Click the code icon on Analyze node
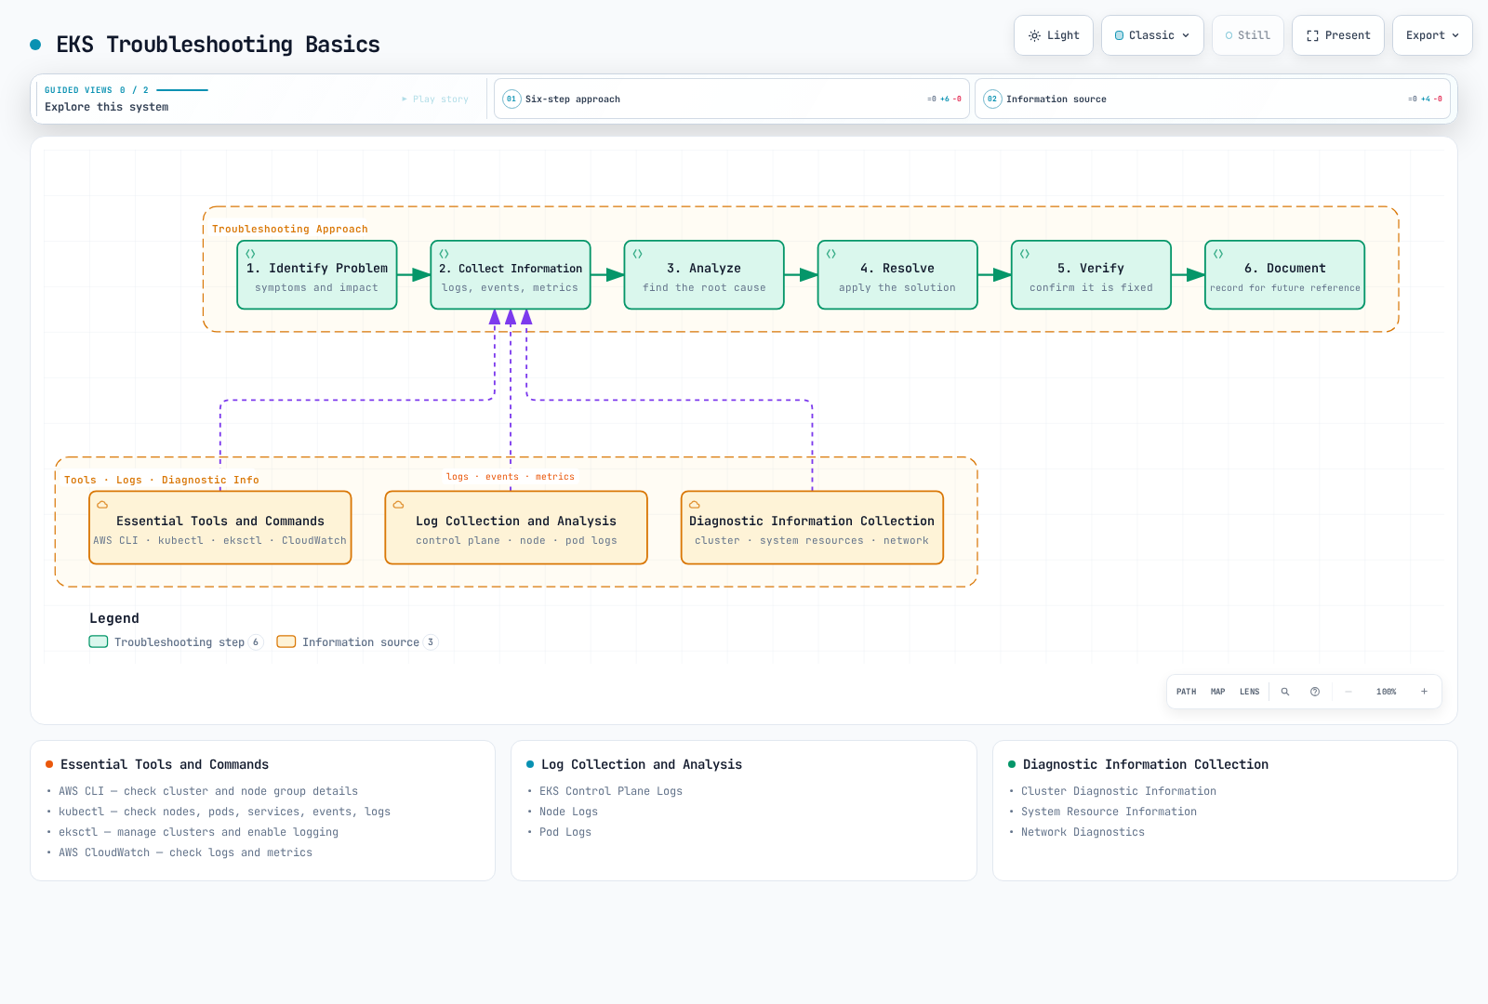Screen dimensions: 1488x1004 tap(637, 254)
